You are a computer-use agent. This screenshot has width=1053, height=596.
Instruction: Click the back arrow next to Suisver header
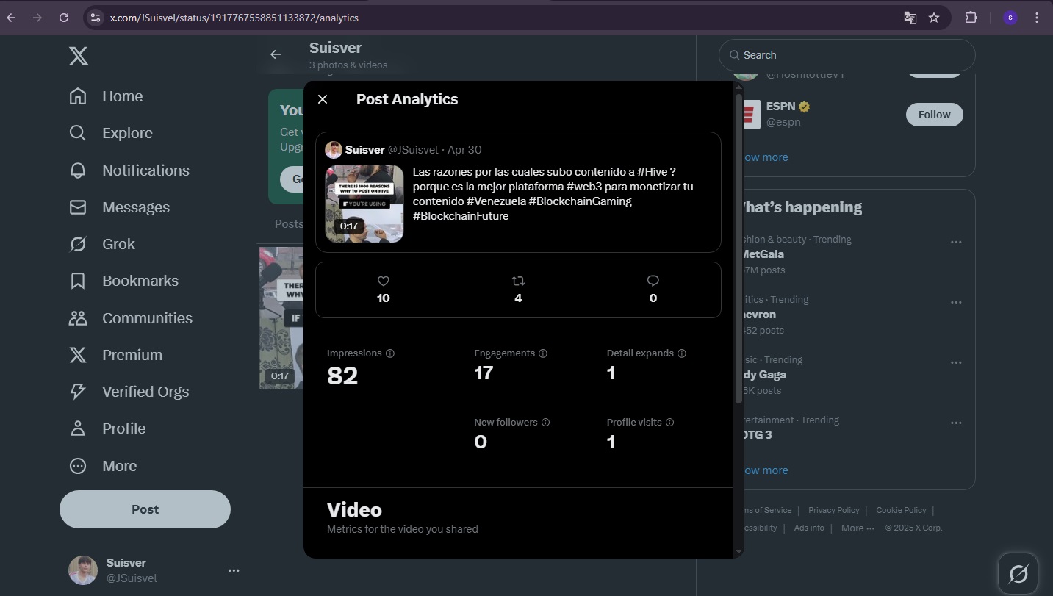276,54
